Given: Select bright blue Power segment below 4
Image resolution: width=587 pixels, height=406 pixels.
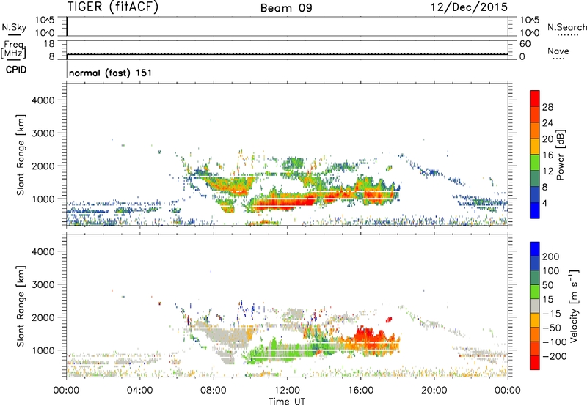Looking at the screenshot, I should click(x=535, y=210).
